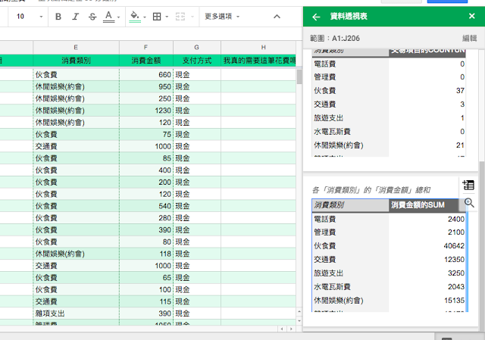Click the sheet scroll up arrow
This screenshot has width=485, height=340.
tap(299, 311)
